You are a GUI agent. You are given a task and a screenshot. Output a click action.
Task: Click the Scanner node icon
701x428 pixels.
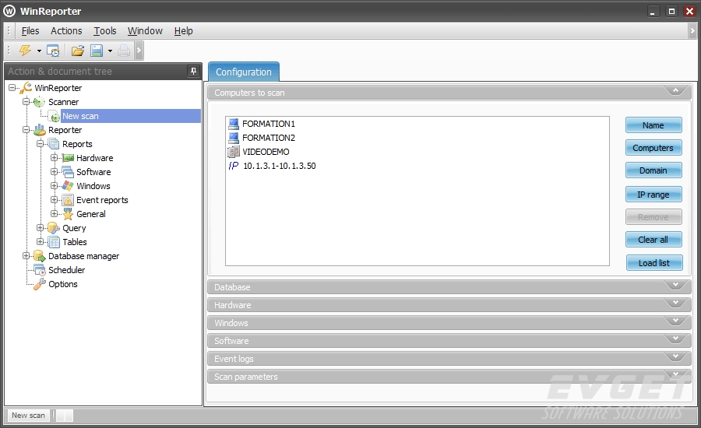point(40,102)
